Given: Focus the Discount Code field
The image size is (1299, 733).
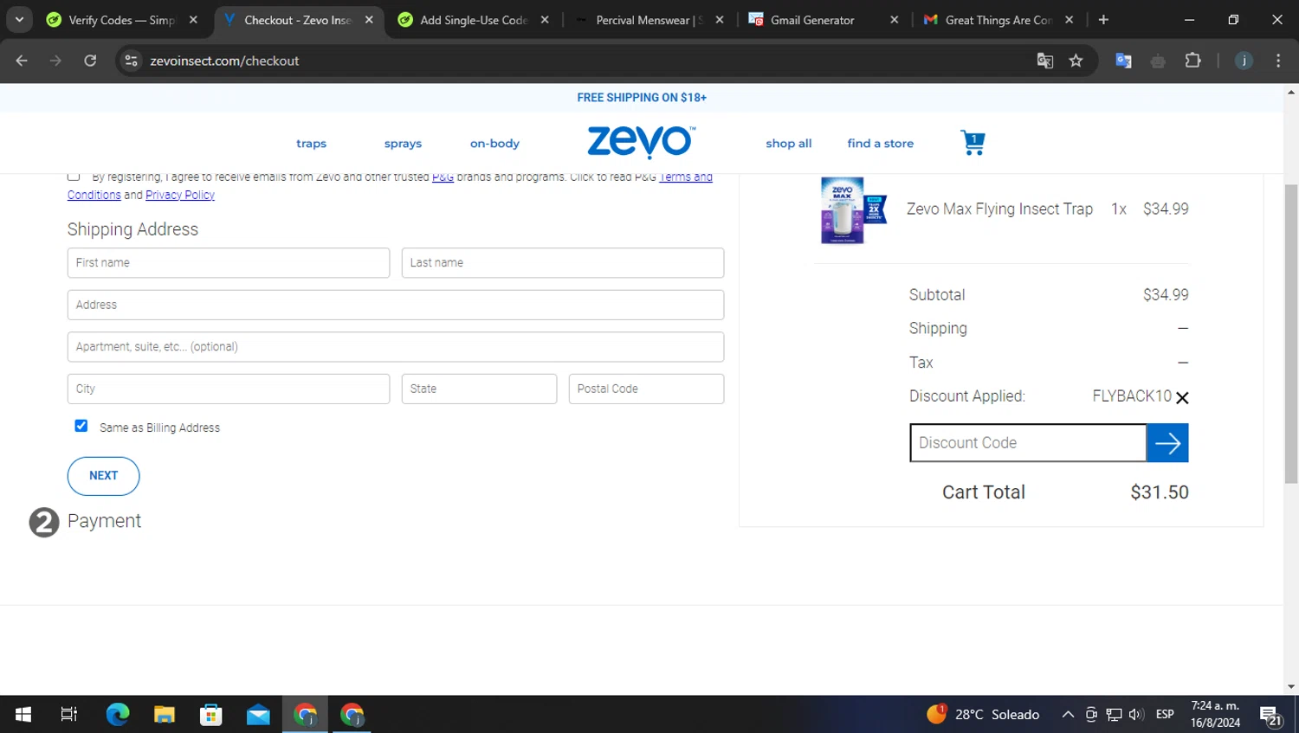Looking at the screenshot, I should 1028,443.
